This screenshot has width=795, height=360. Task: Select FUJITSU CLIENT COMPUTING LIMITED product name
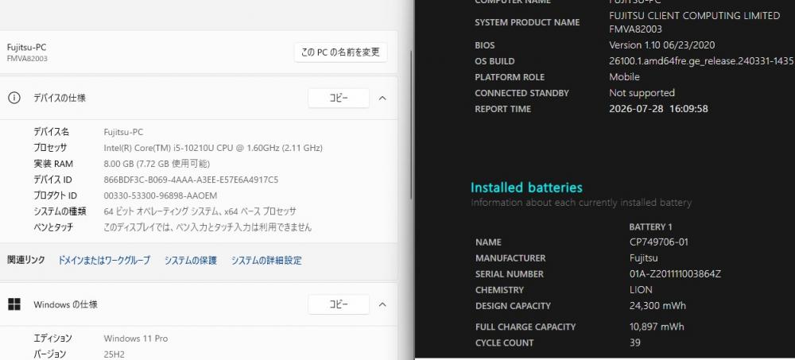(x=694, y=16)
